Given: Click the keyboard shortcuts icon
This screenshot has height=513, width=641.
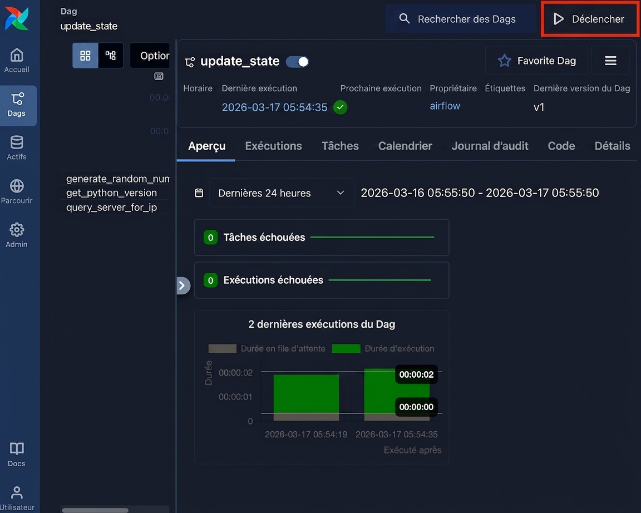Looking at the screenshot, I should coord(159,76).
